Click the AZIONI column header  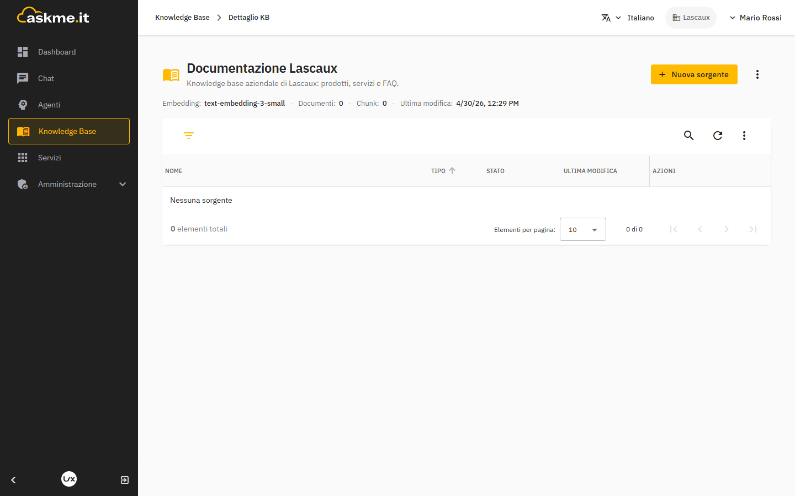click(x=664, y=171)
